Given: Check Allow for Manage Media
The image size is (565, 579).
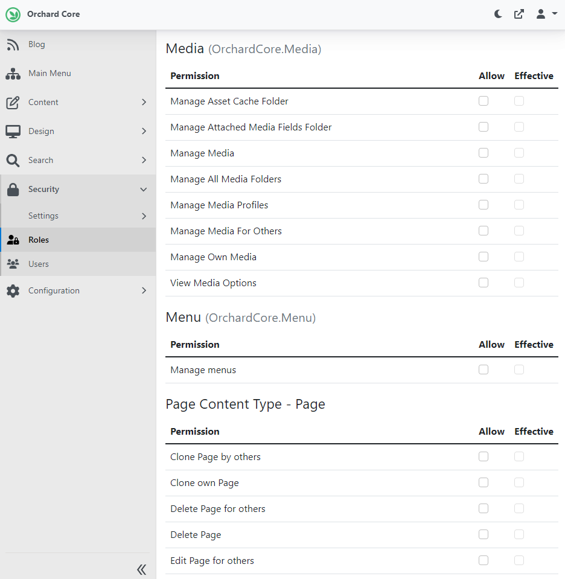Looking at the screenshot, I should pos(484,153).
